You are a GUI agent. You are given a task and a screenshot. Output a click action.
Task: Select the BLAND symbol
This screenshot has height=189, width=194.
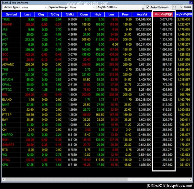7,100
